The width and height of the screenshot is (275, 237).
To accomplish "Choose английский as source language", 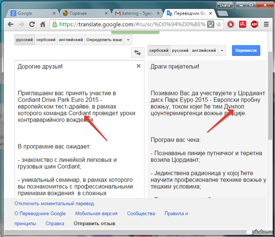I will pos(71,40).
